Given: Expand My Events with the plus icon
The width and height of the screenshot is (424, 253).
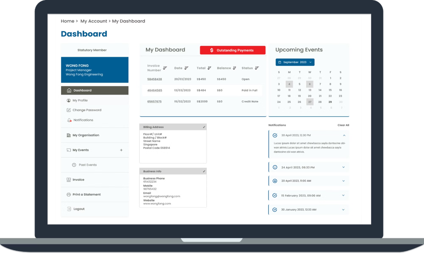Looking at the screenshot, I should (x=121, y=150).
